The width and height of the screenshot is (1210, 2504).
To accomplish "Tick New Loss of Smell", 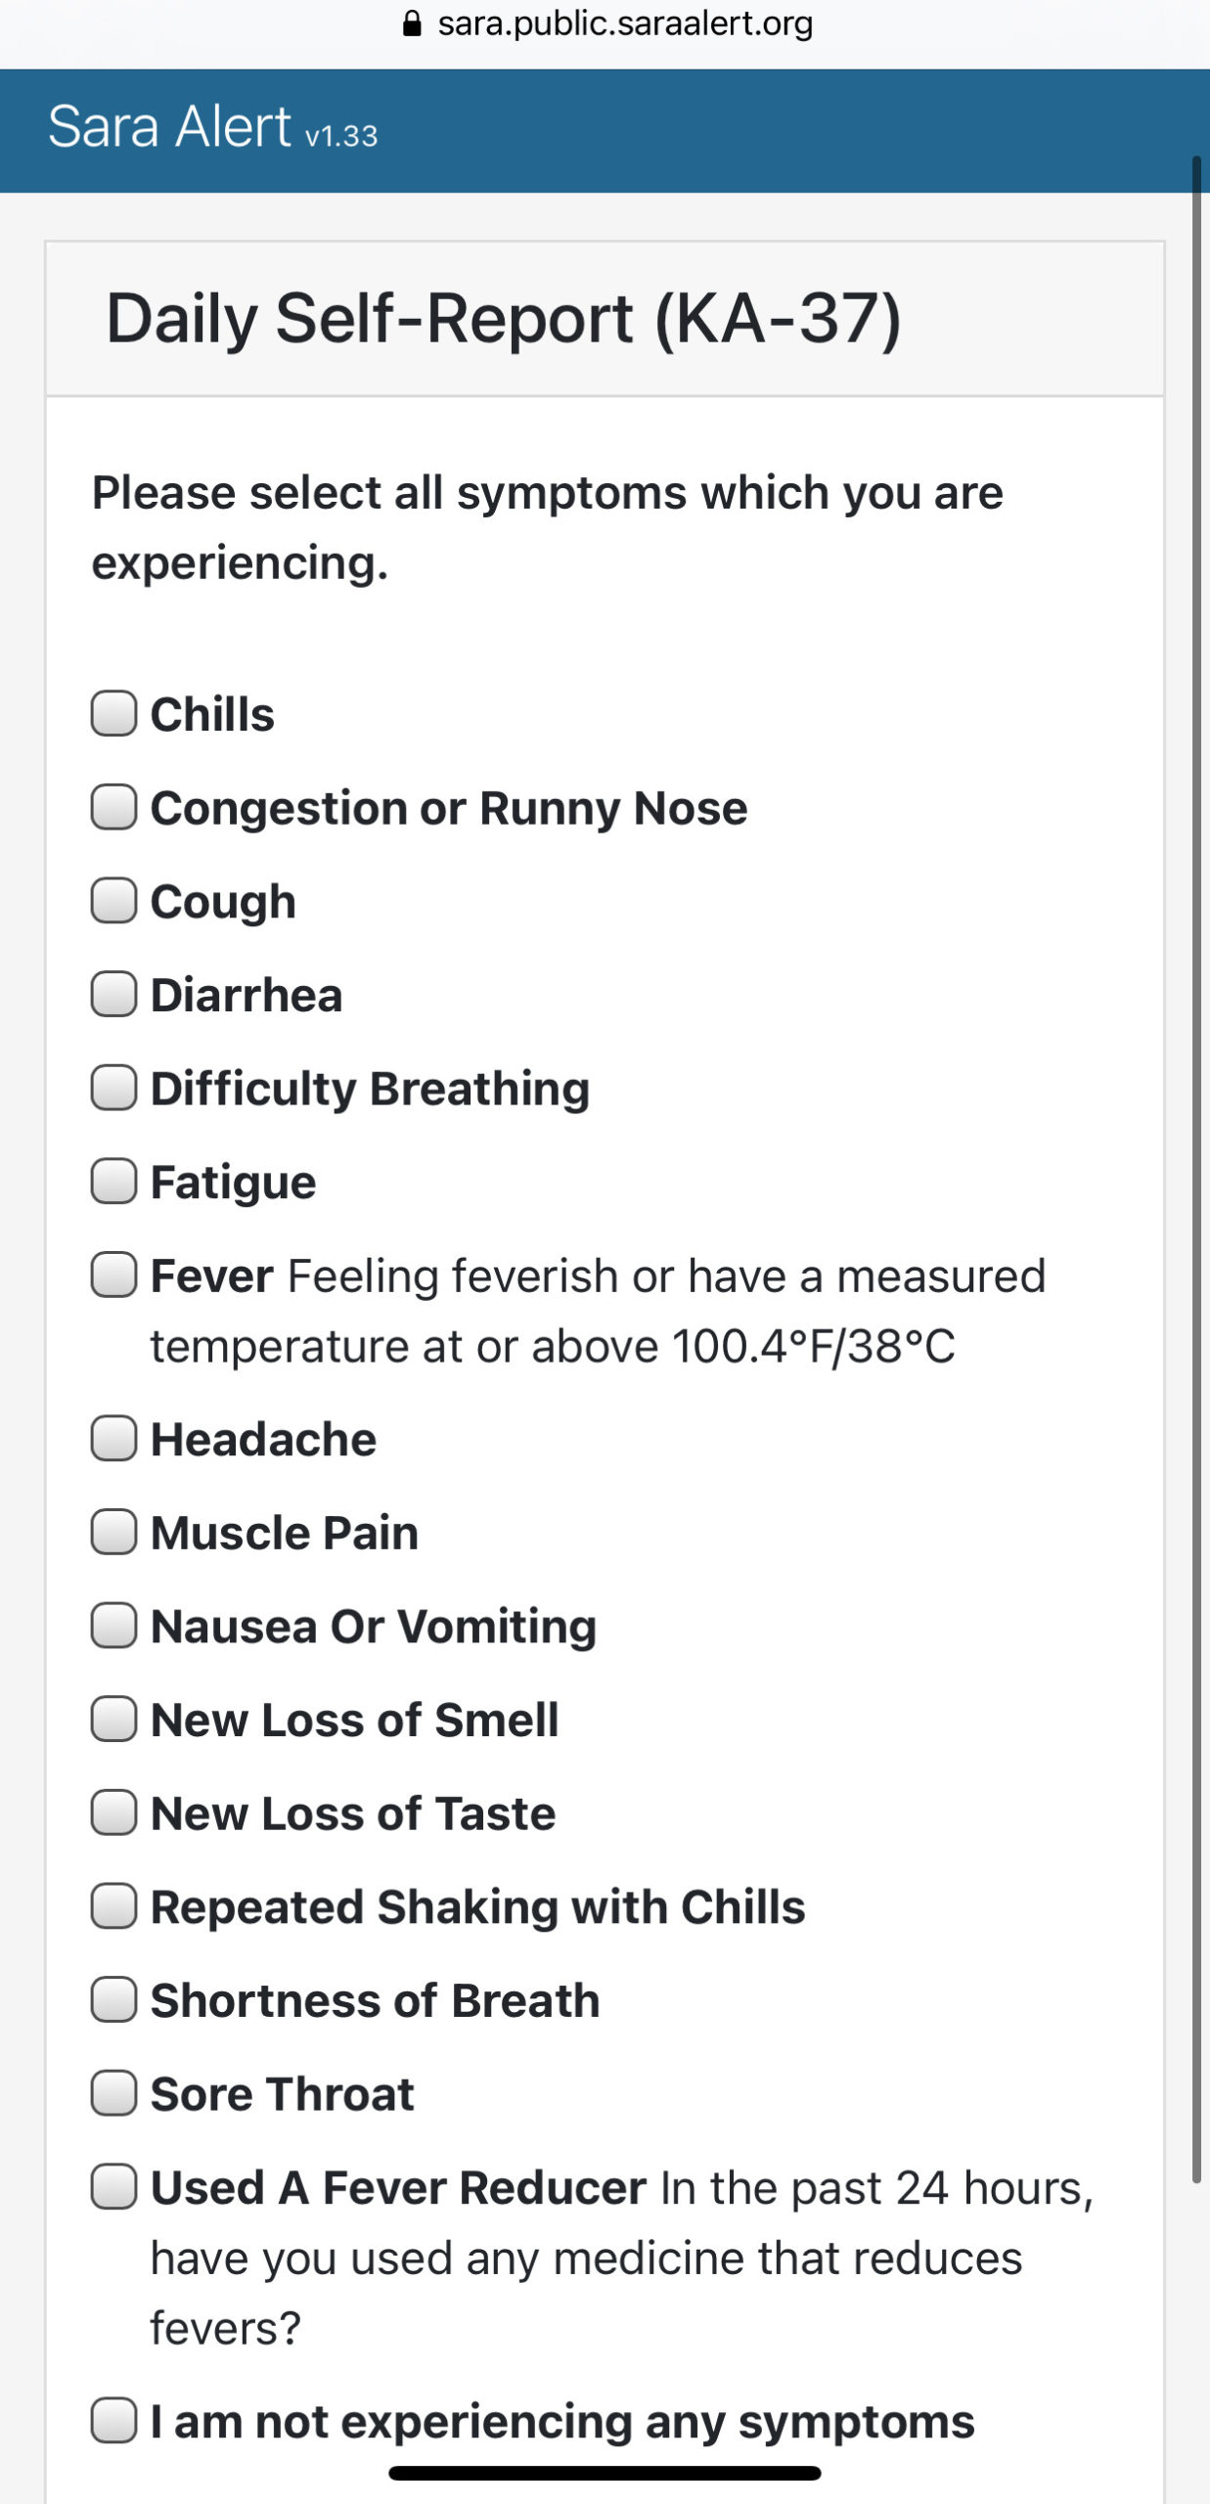I will 113,1719.
